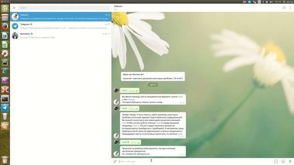Click the sent /start 3 message bubble

(130, 143)
